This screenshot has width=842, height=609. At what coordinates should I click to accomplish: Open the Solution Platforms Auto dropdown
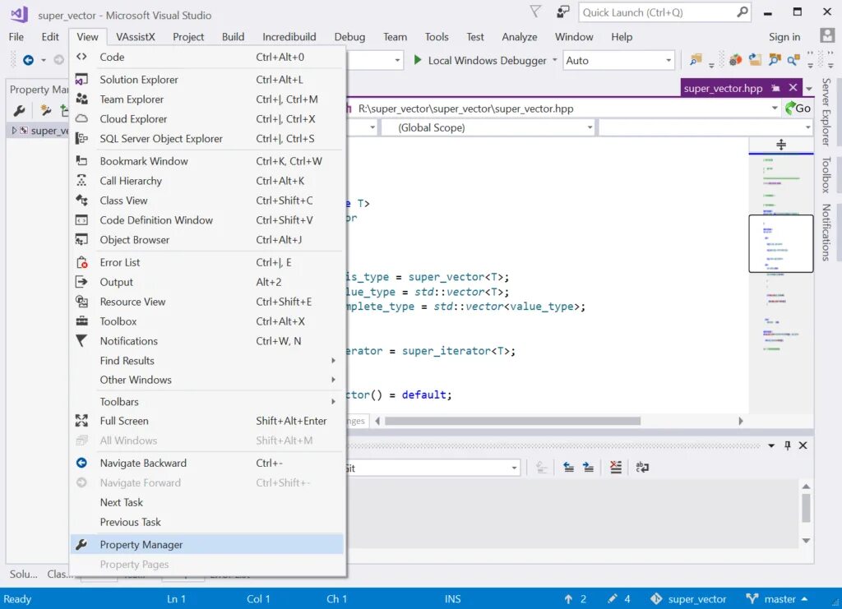tap(618, 60)
